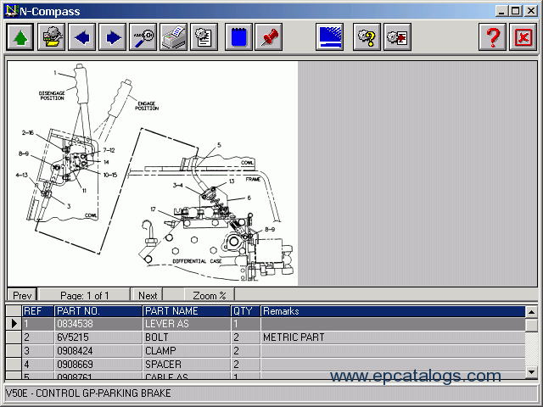543x407 pixels.
Task: Click the parts list scrollbar down arrow
Action: [x=532, y=372]
